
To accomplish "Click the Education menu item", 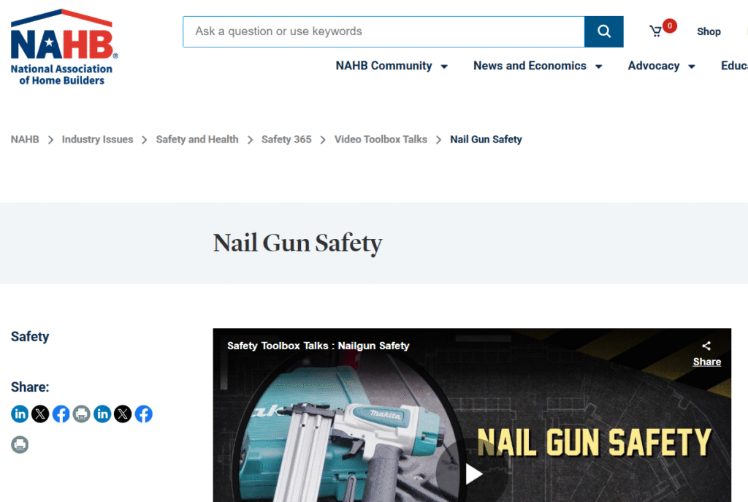I will 735,66.
